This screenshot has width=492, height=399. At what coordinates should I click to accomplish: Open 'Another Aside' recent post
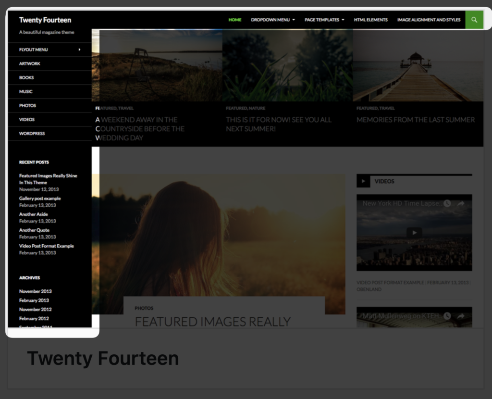click(x=33, y=214)
